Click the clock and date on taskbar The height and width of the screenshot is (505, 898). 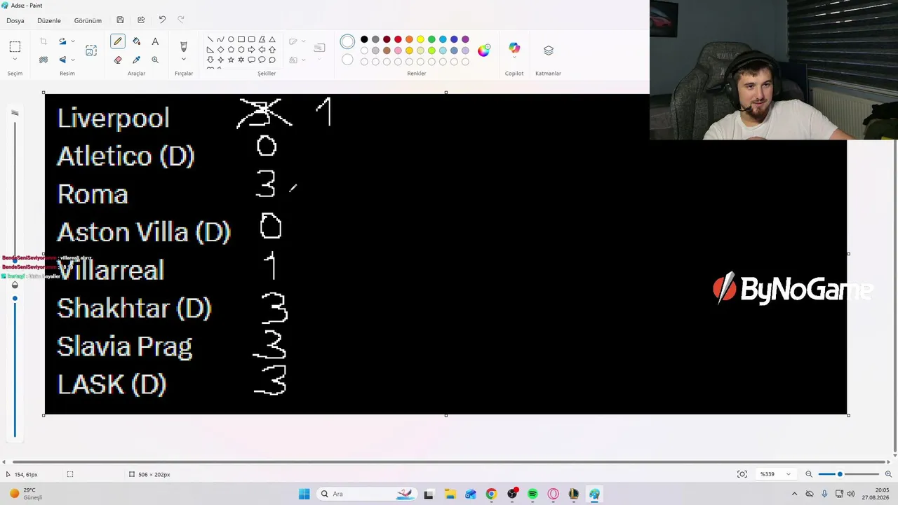(875, 494)
